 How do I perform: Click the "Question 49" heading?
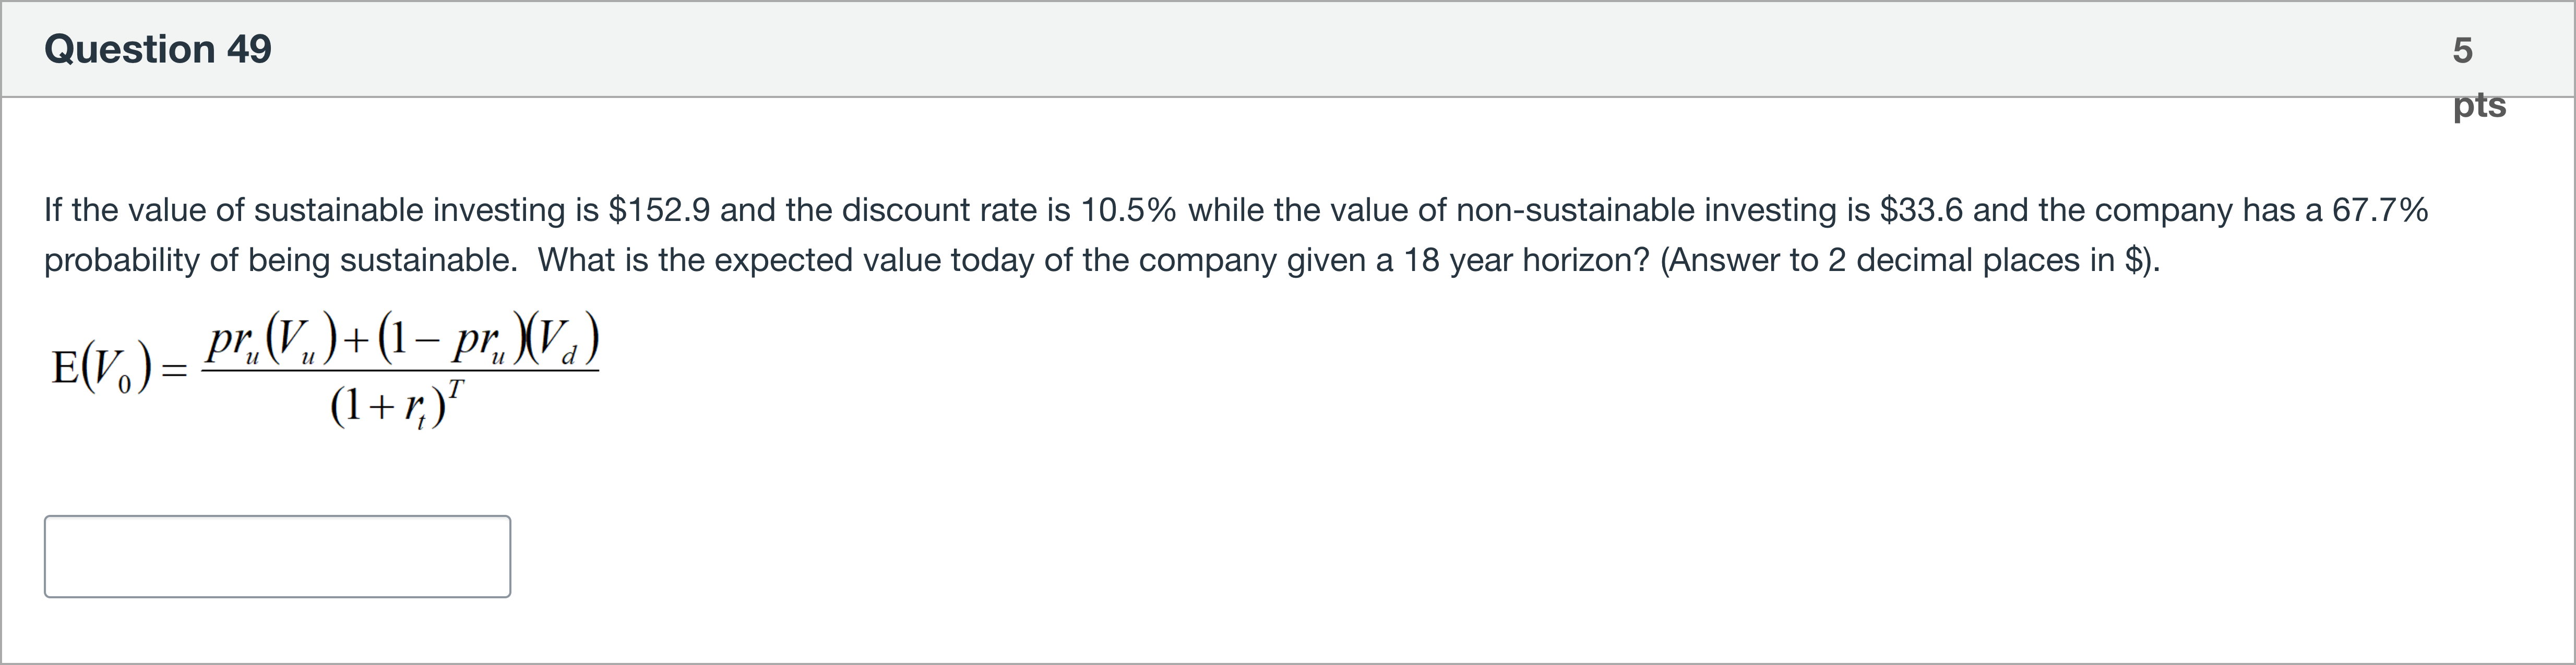[x=158, y=49]
